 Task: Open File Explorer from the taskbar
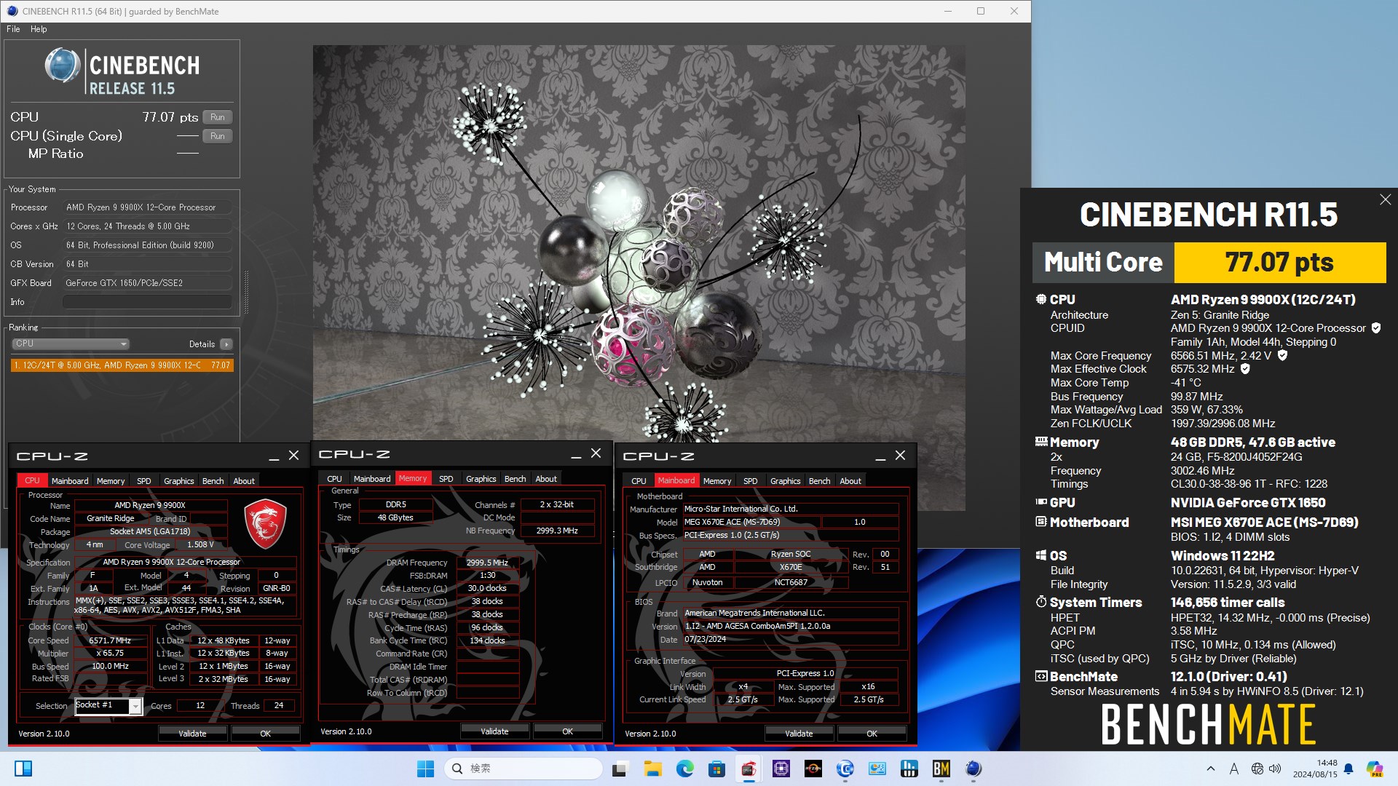[x=652, y=769]
